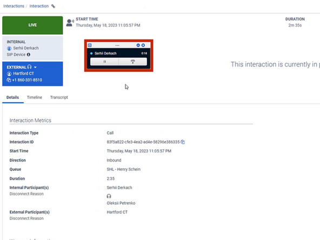Switch to the Details tab
The width and height of the screenshot is (320, 240).
click(x=12, y=97)
